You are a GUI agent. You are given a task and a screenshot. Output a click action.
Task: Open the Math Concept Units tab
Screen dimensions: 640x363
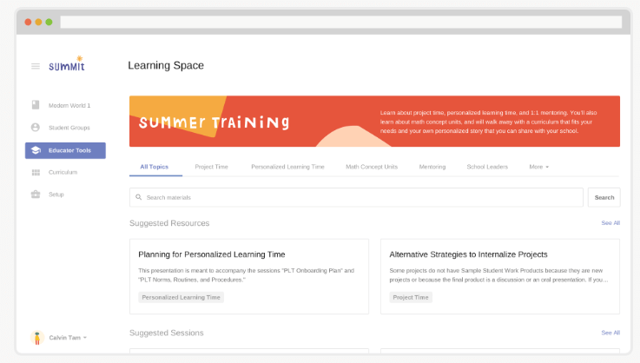pos(372,167)
